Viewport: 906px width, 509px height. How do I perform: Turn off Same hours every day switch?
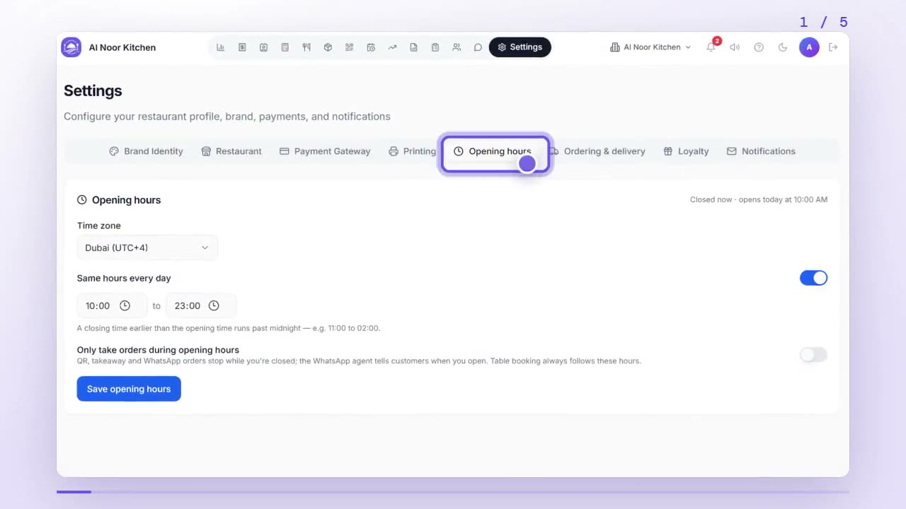point(813,278)
